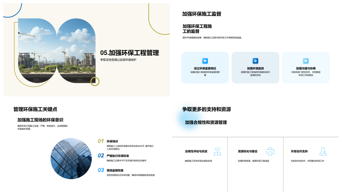The image size is (342, 195).
Task: Select the 05.加强环保工程管理 title text
Action: [x=129, y=53]
